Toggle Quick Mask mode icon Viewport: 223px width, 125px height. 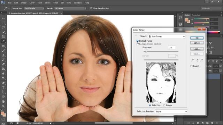pos(3,119)
